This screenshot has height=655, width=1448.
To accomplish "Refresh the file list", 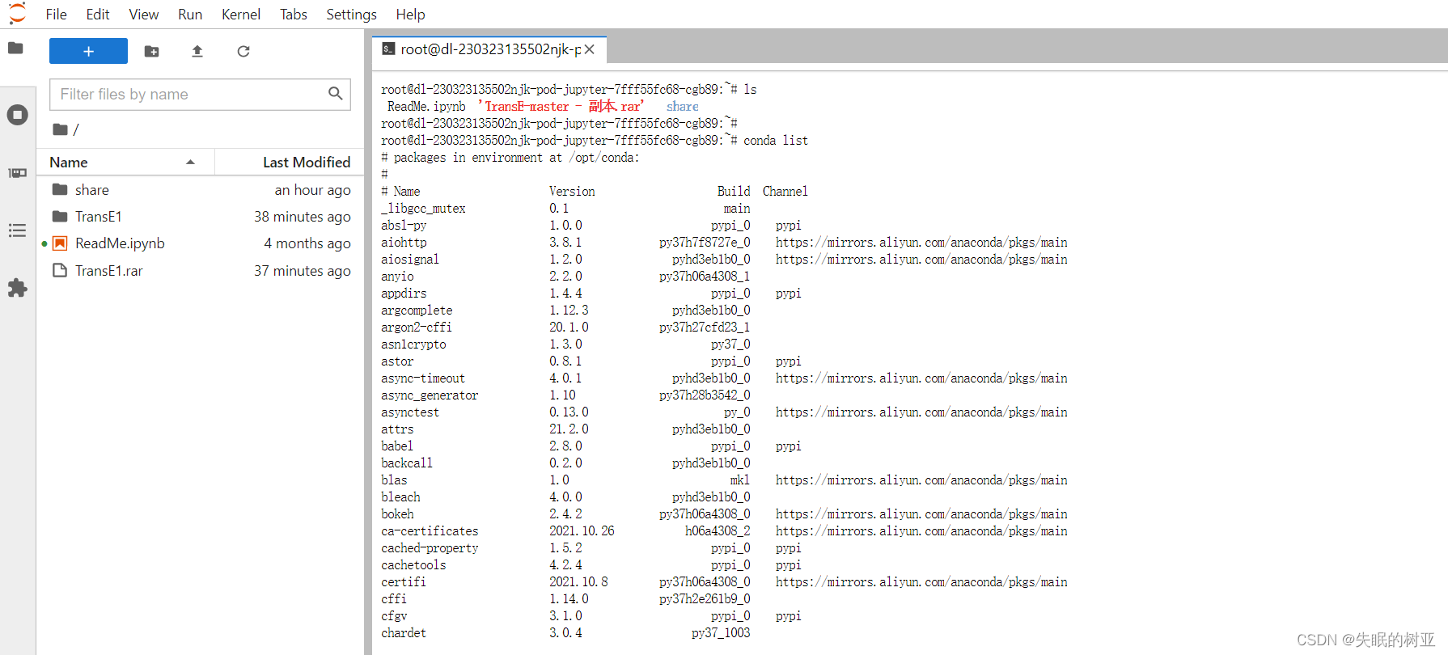I will [x=243, y=51].
